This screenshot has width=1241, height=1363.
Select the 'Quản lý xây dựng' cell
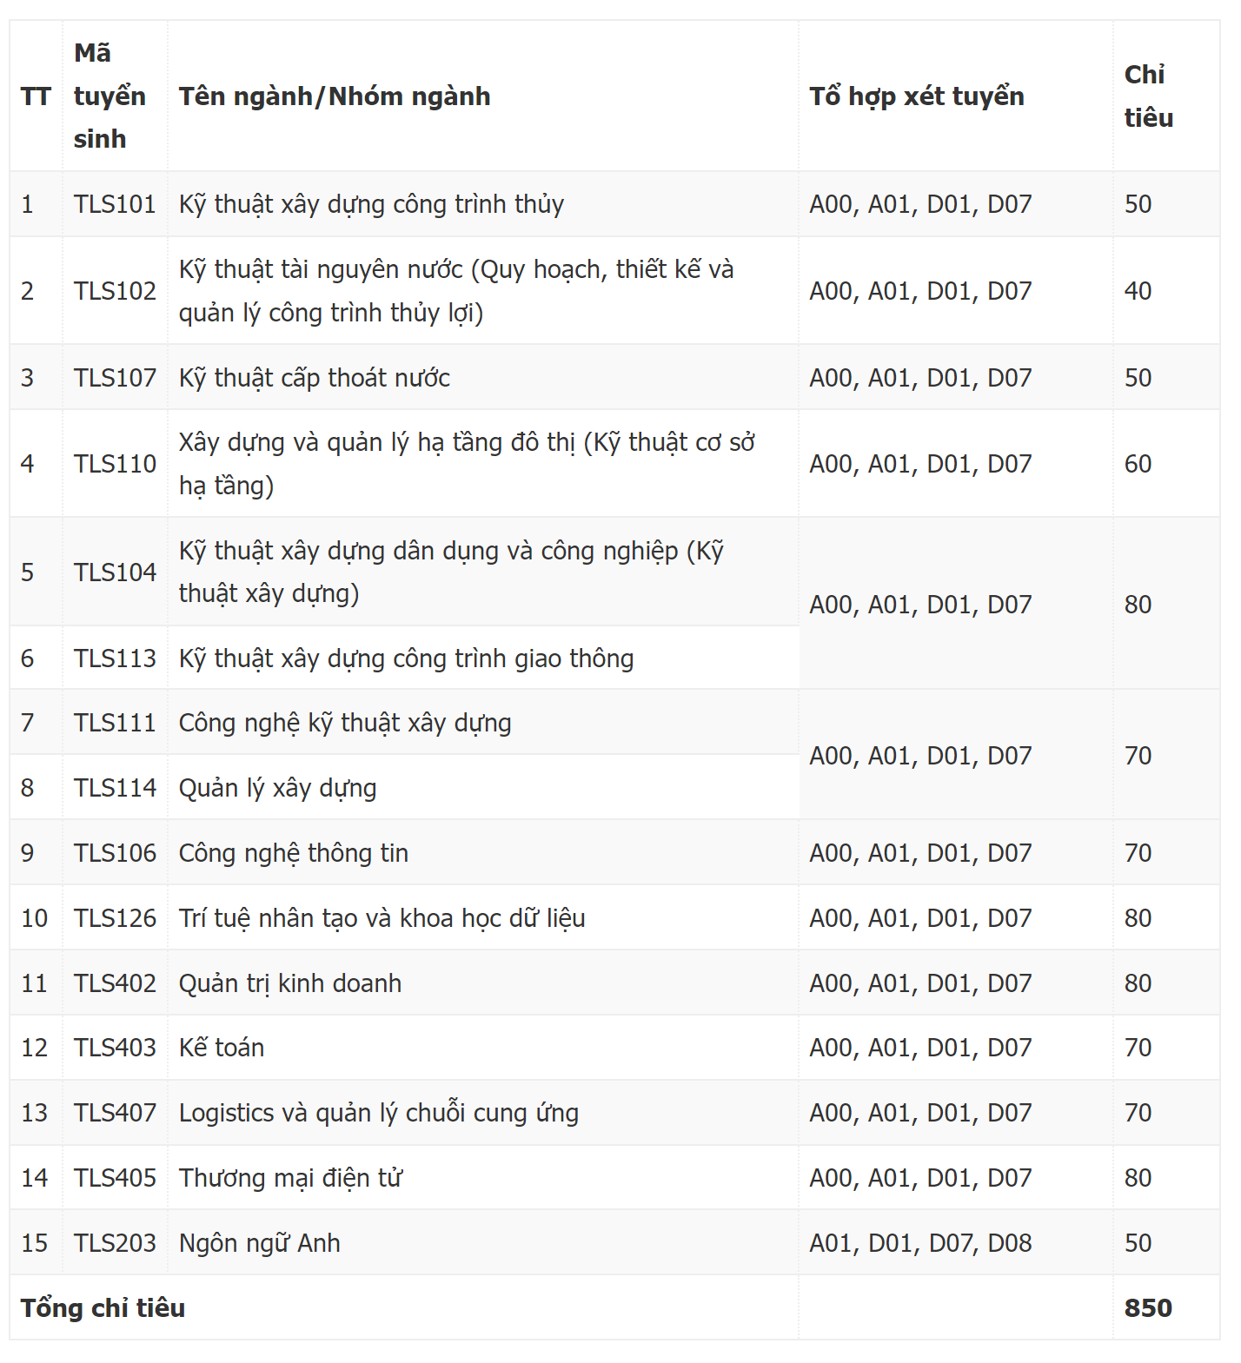pos(278,788)
